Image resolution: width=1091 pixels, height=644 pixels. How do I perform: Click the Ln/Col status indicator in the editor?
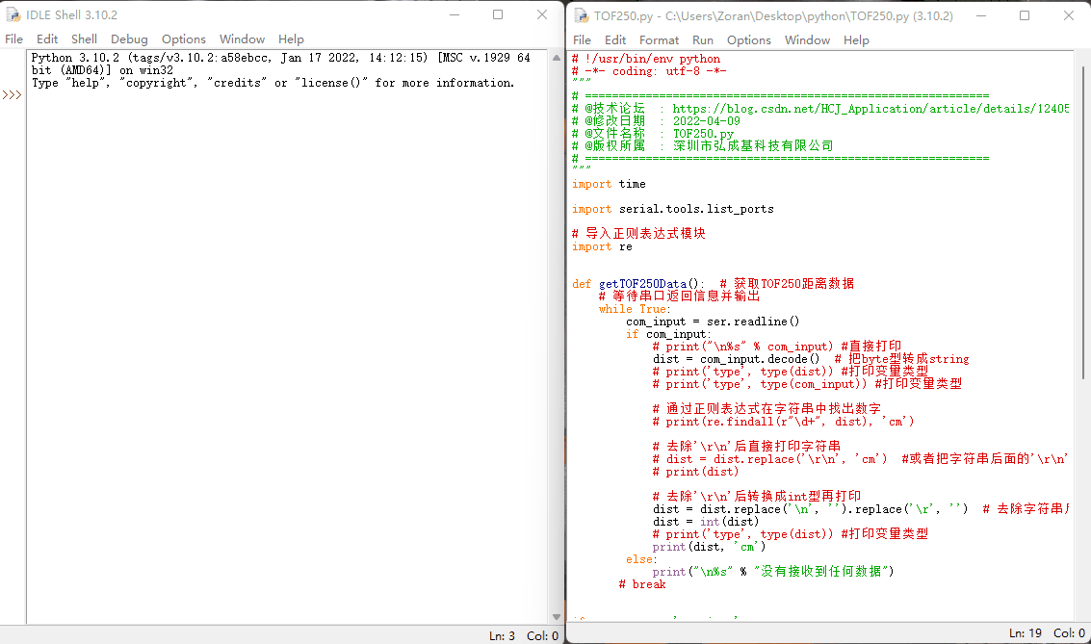[x=1045, y=633]
